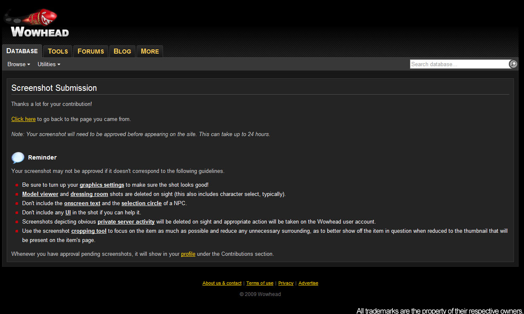Click the '© 2009 Wowhead' footer text
This screenshot has width=524, height=314.
pyautogui.click(x=260, y=294)
